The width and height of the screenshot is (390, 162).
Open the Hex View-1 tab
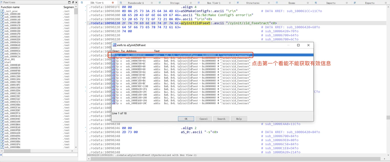[214, 3]
